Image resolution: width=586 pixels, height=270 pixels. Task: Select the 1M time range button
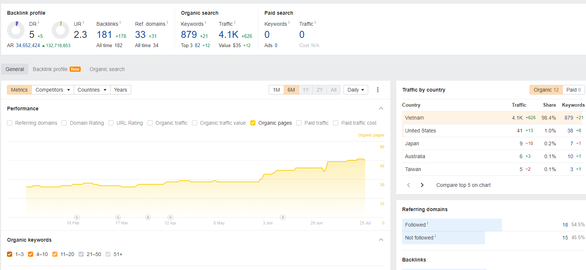tap(276, 90)
